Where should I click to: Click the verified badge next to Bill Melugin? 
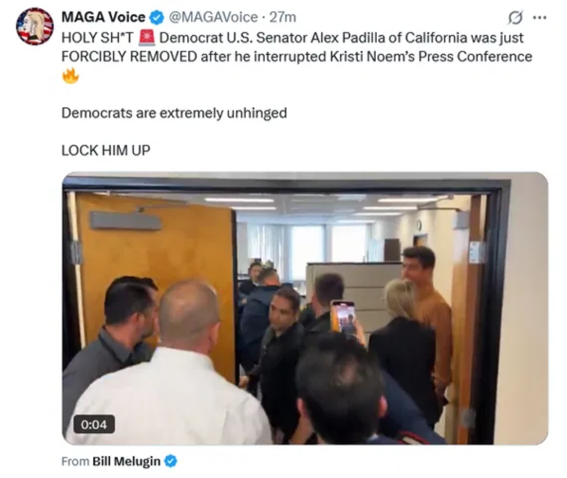(x=170, y=461)
